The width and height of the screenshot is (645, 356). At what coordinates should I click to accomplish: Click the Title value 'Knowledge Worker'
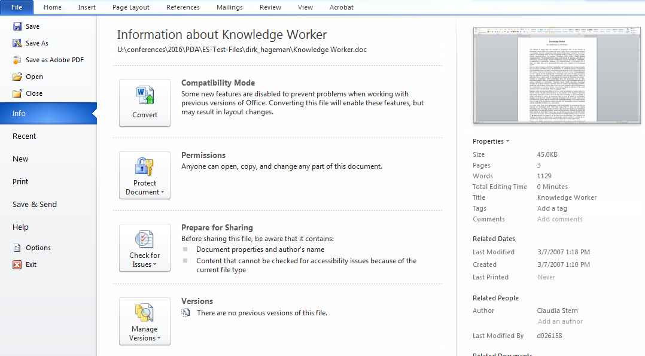pyautogui.click(x=567, y=197)
